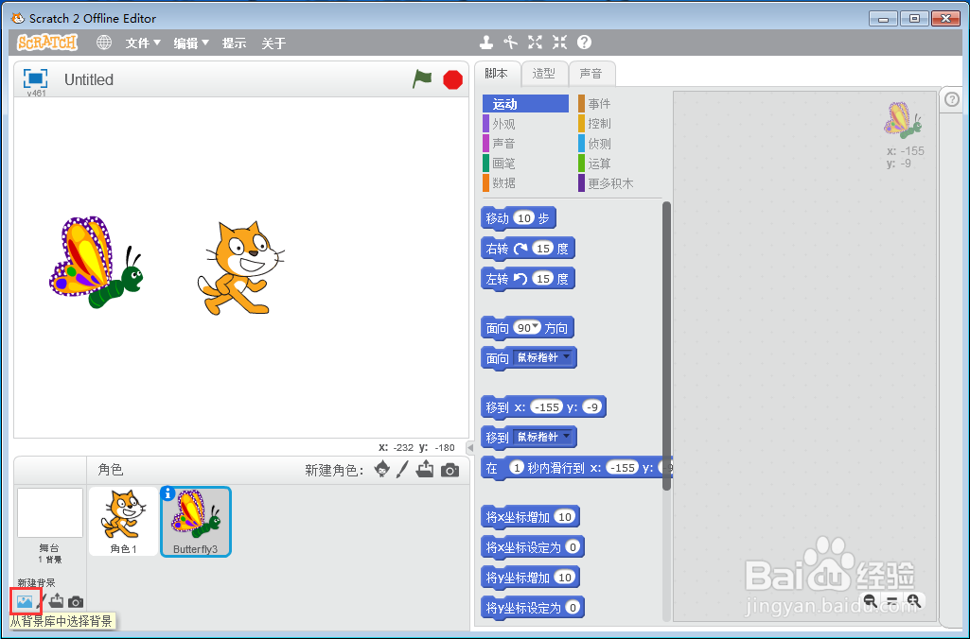Select the Butterfly3 sprite thumbnail
This screenshot has height=639, width=970.
[x=196, y=522]
